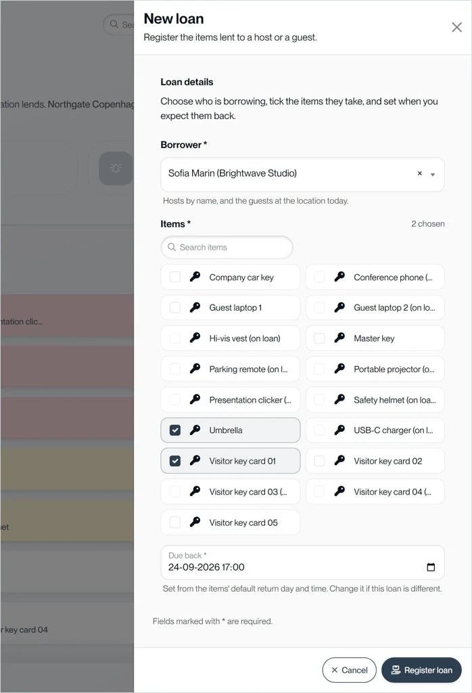
Task: Click the key icon beside Parking remote
Action: tap(195, 369)
